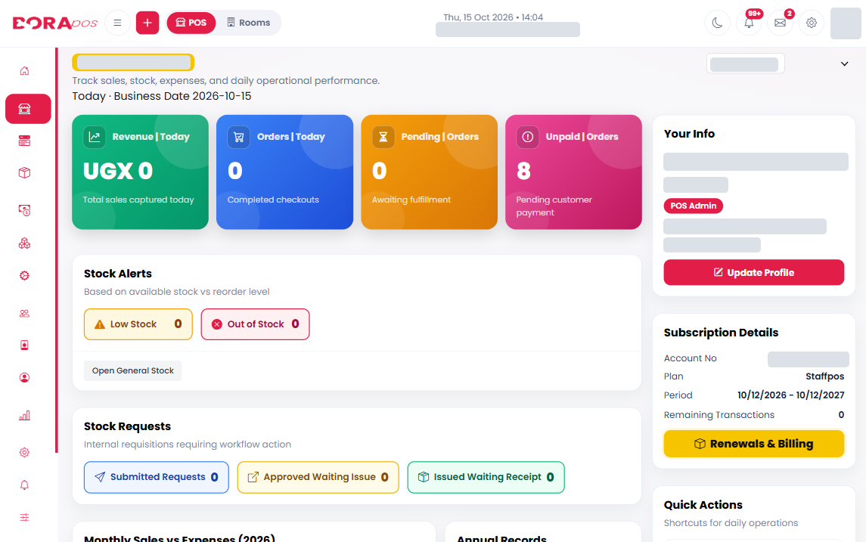The width and height of the screenshot is (866, 542).
Task: Switch to the Rooms tab
Action: [x=249, y=23]
